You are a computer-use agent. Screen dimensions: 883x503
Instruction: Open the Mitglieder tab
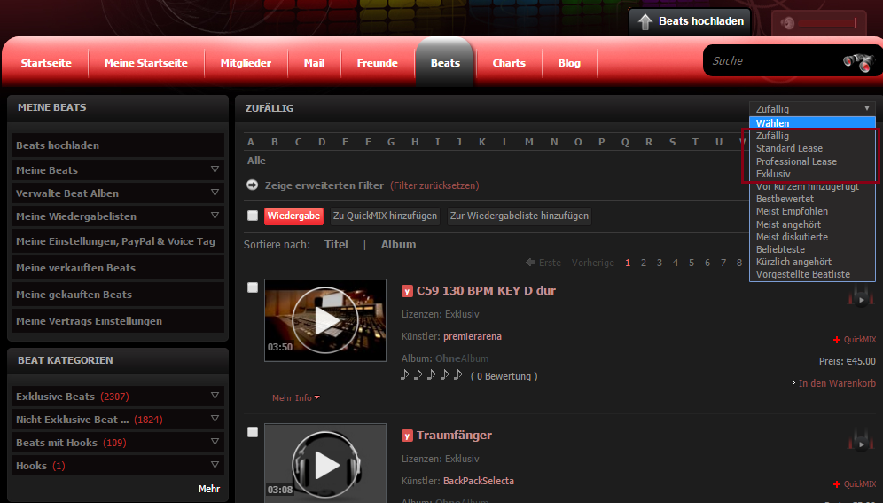(x=246, y=63)
